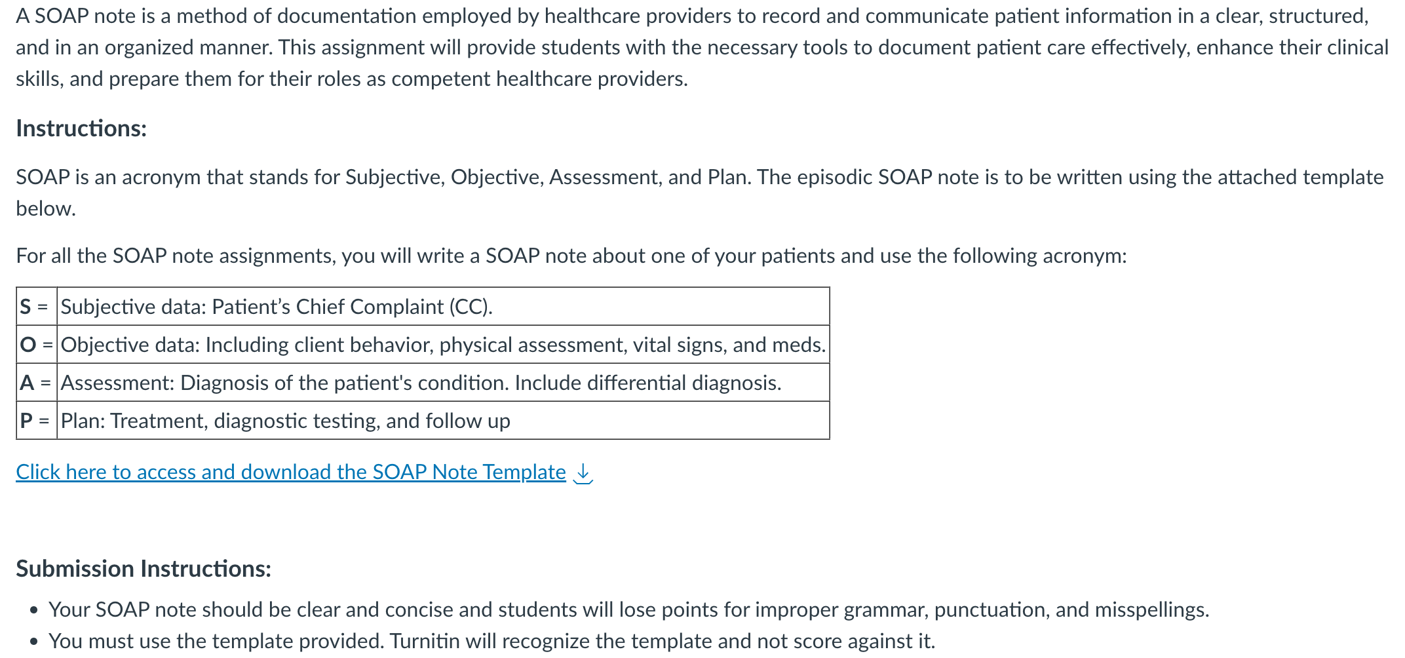
Task: Click the 'For all the SOAP note assignments' line
Action: tap(571, 256)
